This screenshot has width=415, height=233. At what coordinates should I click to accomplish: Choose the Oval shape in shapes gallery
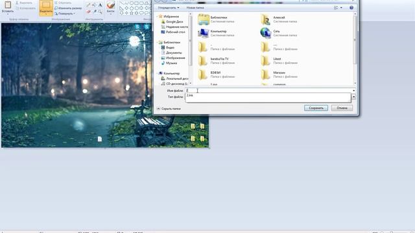click(131, 3)
